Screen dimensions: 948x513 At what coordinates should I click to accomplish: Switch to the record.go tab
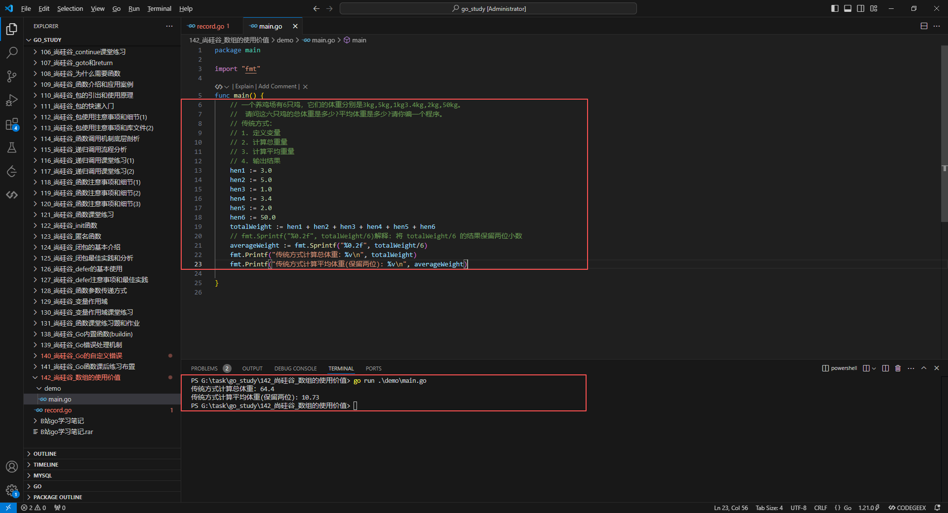click(x=213, y=26)
